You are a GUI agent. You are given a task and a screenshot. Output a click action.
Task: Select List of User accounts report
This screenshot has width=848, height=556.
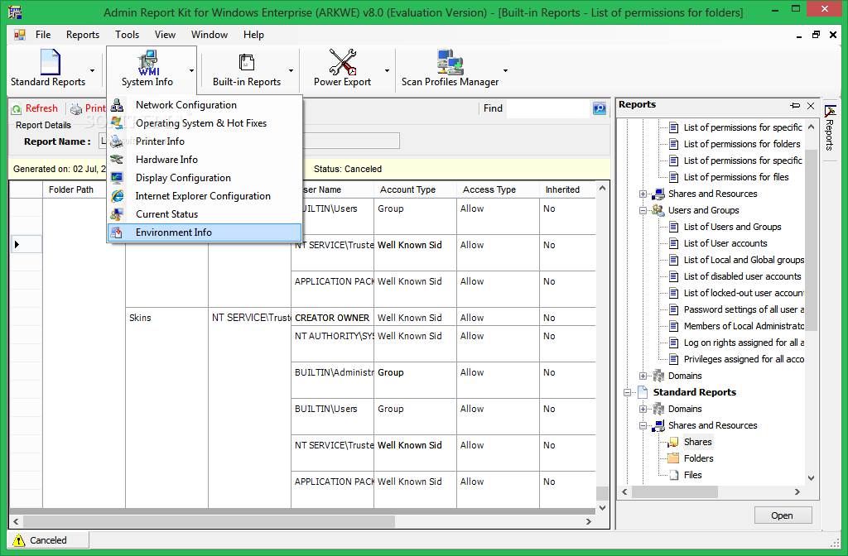(x=725, y=243)
